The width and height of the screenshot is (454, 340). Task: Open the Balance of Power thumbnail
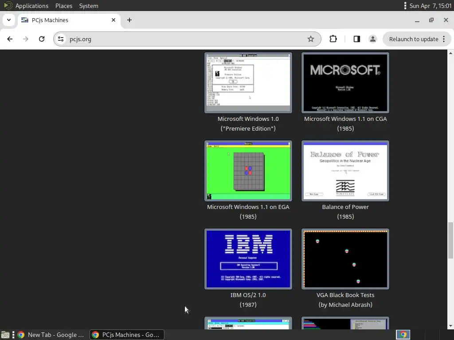pyautogui.click(x=345, y=171)
